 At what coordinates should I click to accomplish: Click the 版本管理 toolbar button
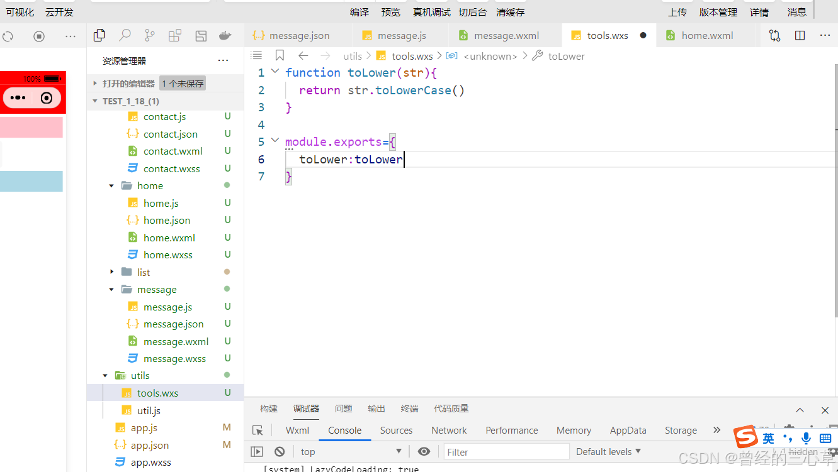[x=718, y=12]
